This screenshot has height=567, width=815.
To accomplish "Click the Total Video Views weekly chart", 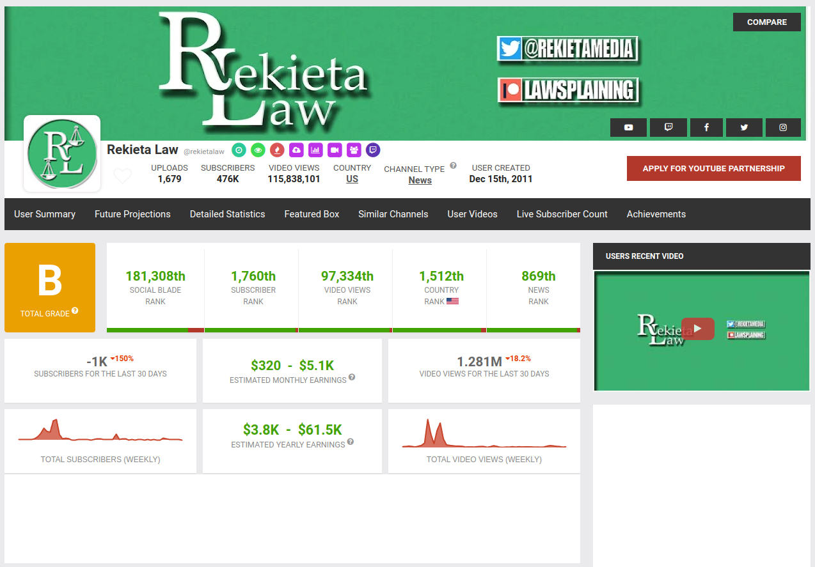I will coord(484,433).
